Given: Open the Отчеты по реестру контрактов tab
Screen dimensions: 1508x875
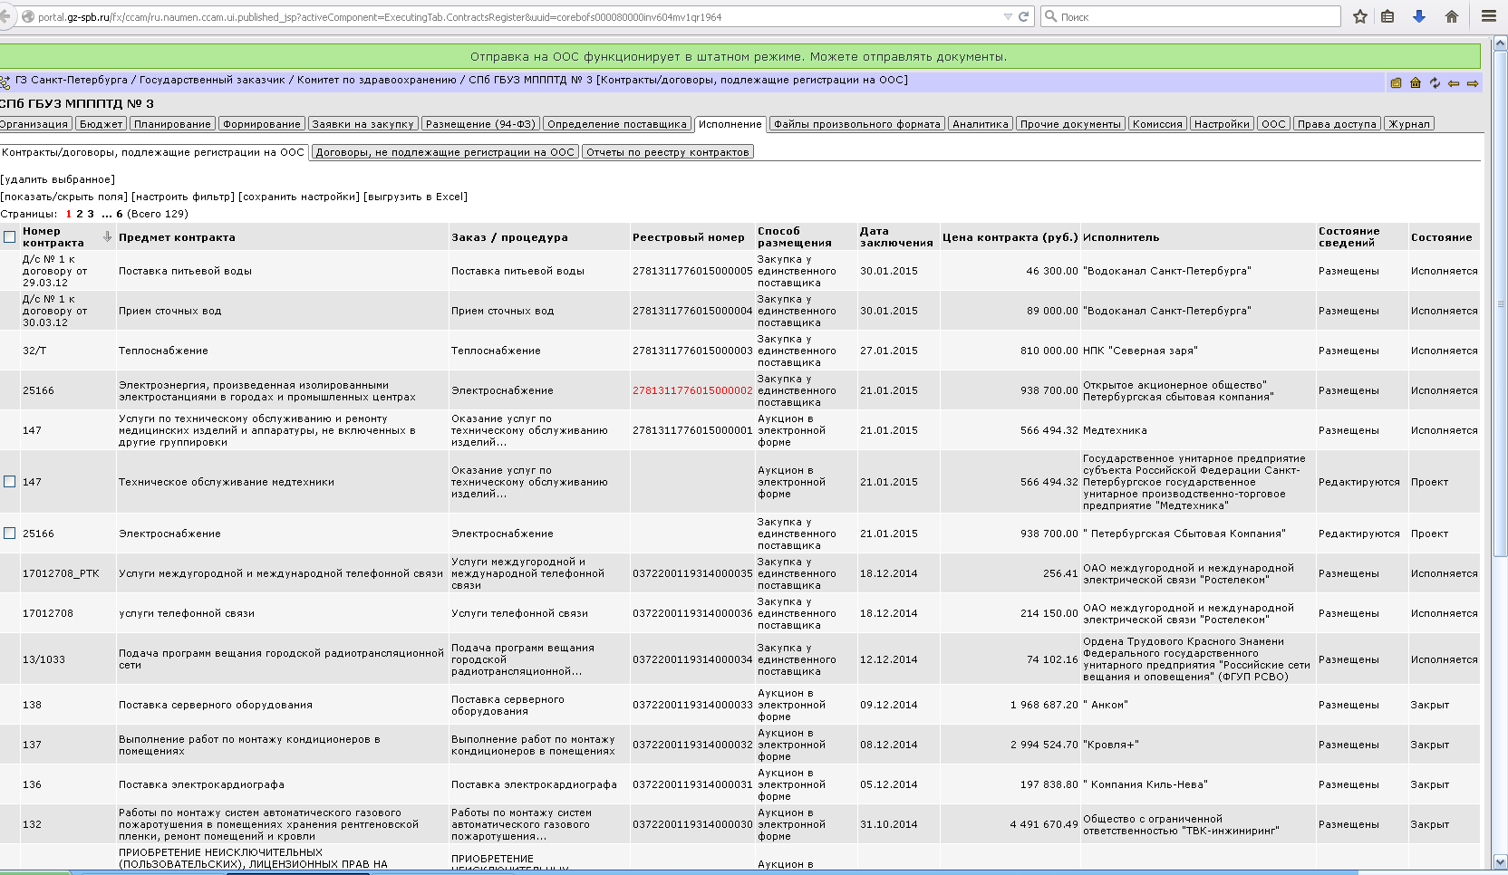Looking at the screenshot, I should (x=667, y=152).
